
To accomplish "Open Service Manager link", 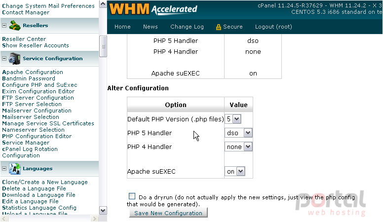I will 26,143.
